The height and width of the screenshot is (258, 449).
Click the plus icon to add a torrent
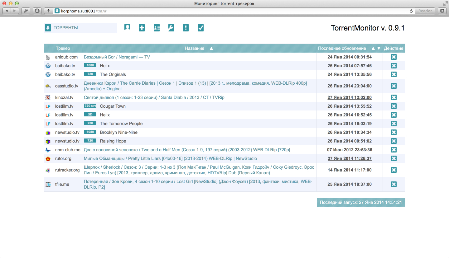(142, 28)
